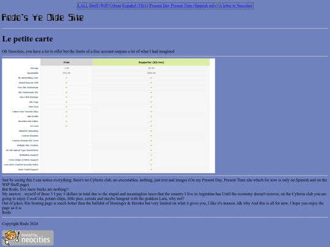Click Free checkmark for No advertising row

click(x=66, y=77)
